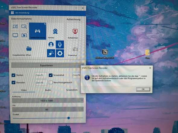Click the Qualität label text
The height and width of the screenshot is (133, 178).
16,114
